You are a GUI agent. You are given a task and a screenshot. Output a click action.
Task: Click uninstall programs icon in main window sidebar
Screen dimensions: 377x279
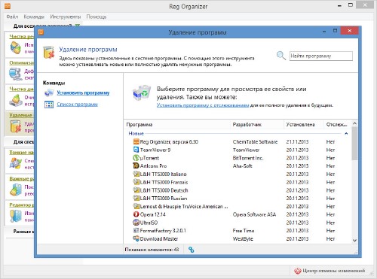pos(16,126)
